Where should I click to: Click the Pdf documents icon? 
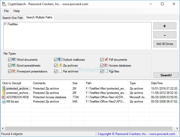coord(106,59)
